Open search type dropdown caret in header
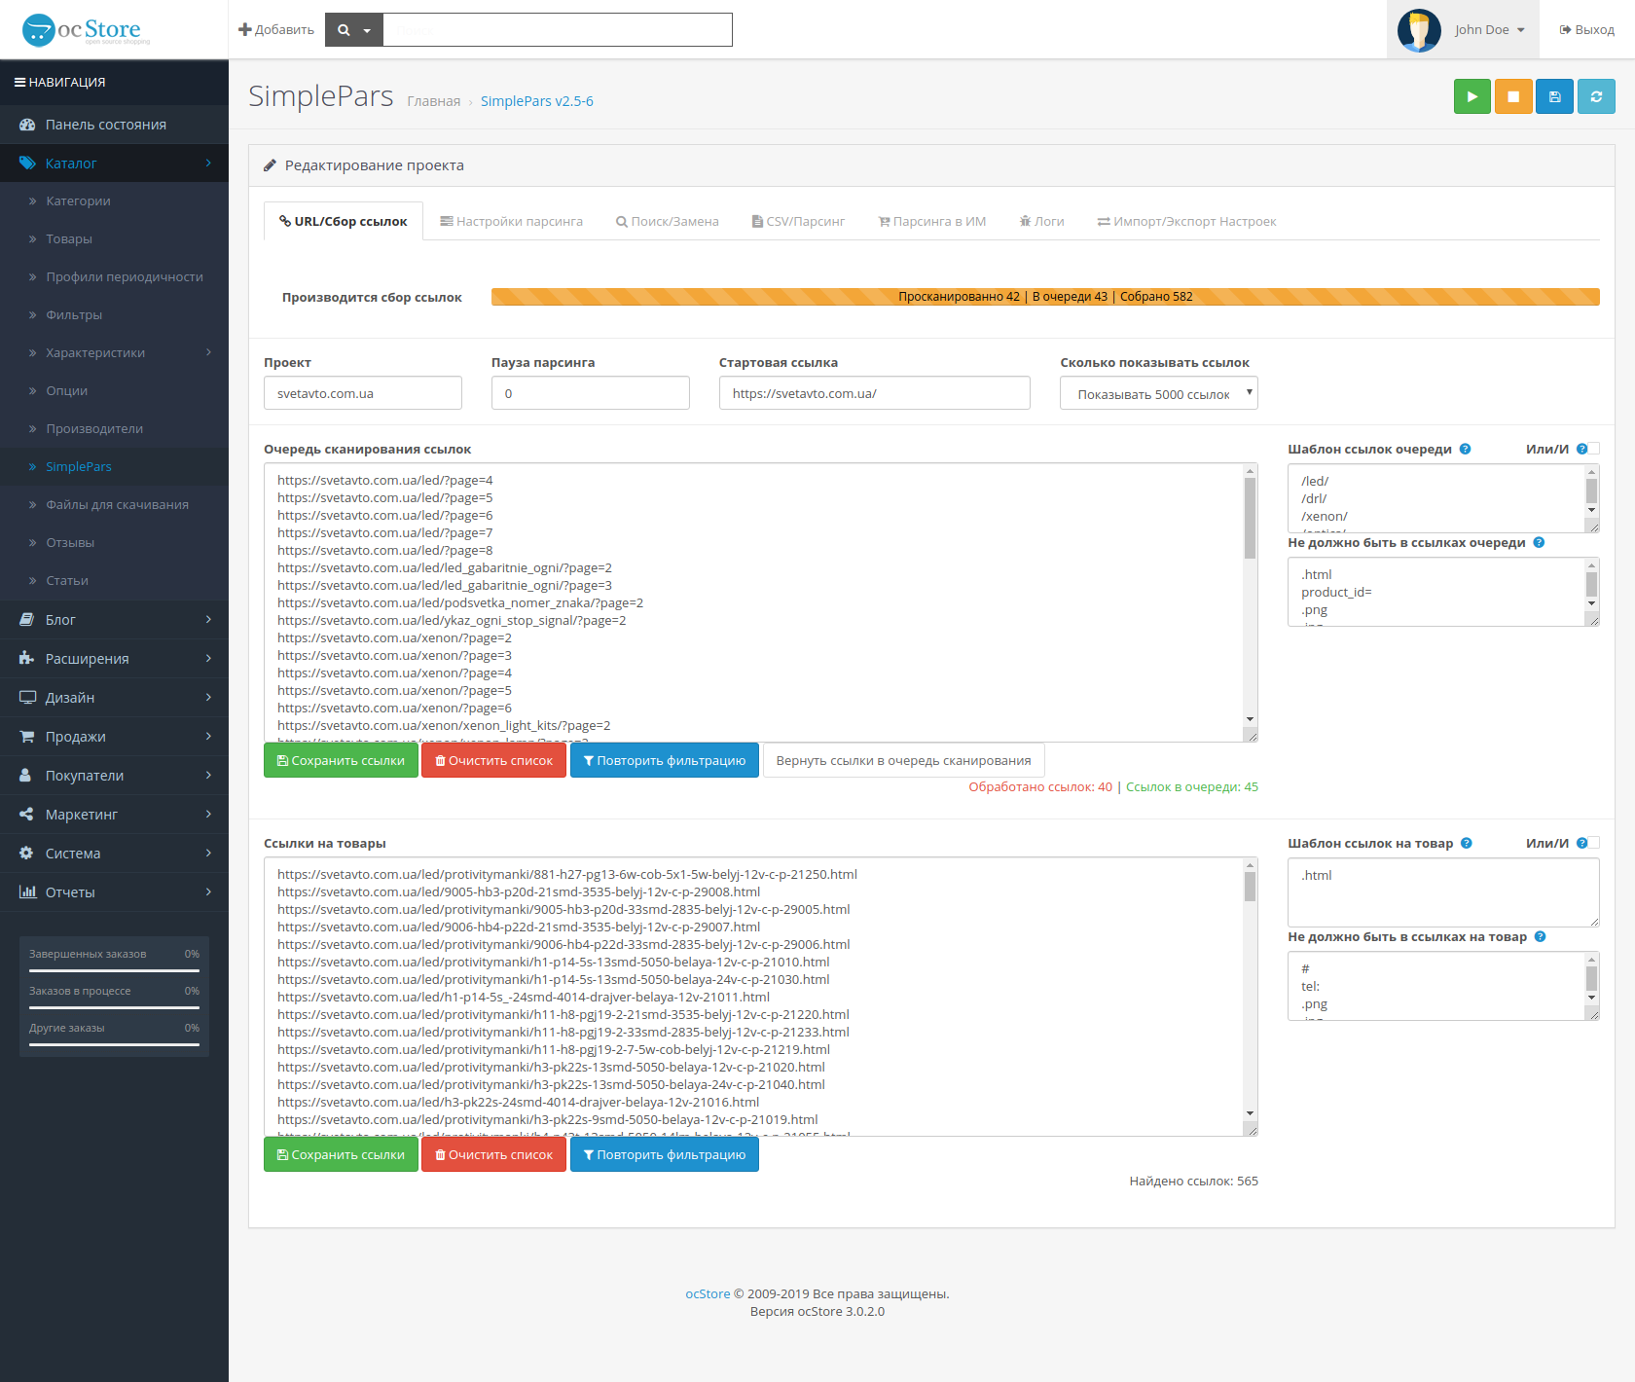Image resolution: width=1635 pixels, height=1382 pixels. pyautogui.click(x=367, y=31)
